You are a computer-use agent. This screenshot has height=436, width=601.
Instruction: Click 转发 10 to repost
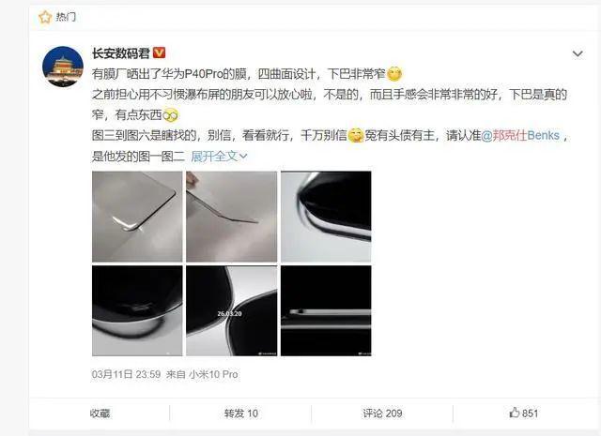(x=241, y=413)
